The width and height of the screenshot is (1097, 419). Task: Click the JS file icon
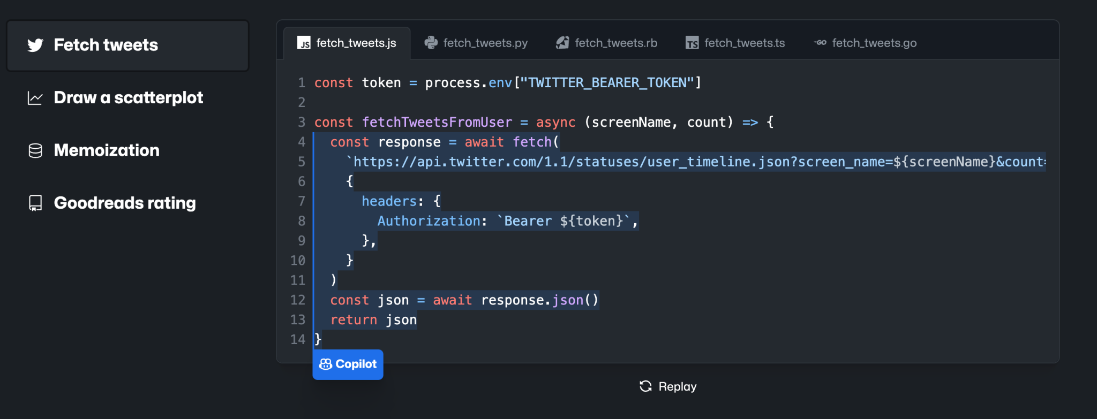(x=304, y=43)
